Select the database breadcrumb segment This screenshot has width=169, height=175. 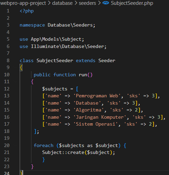coord(62,3)
